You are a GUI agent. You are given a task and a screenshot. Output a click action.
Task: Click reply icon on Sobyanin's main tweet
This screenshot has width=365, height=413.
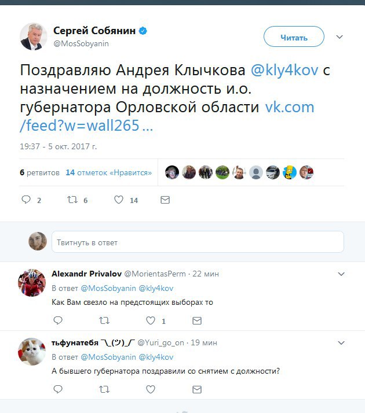(x=26, y=200)
